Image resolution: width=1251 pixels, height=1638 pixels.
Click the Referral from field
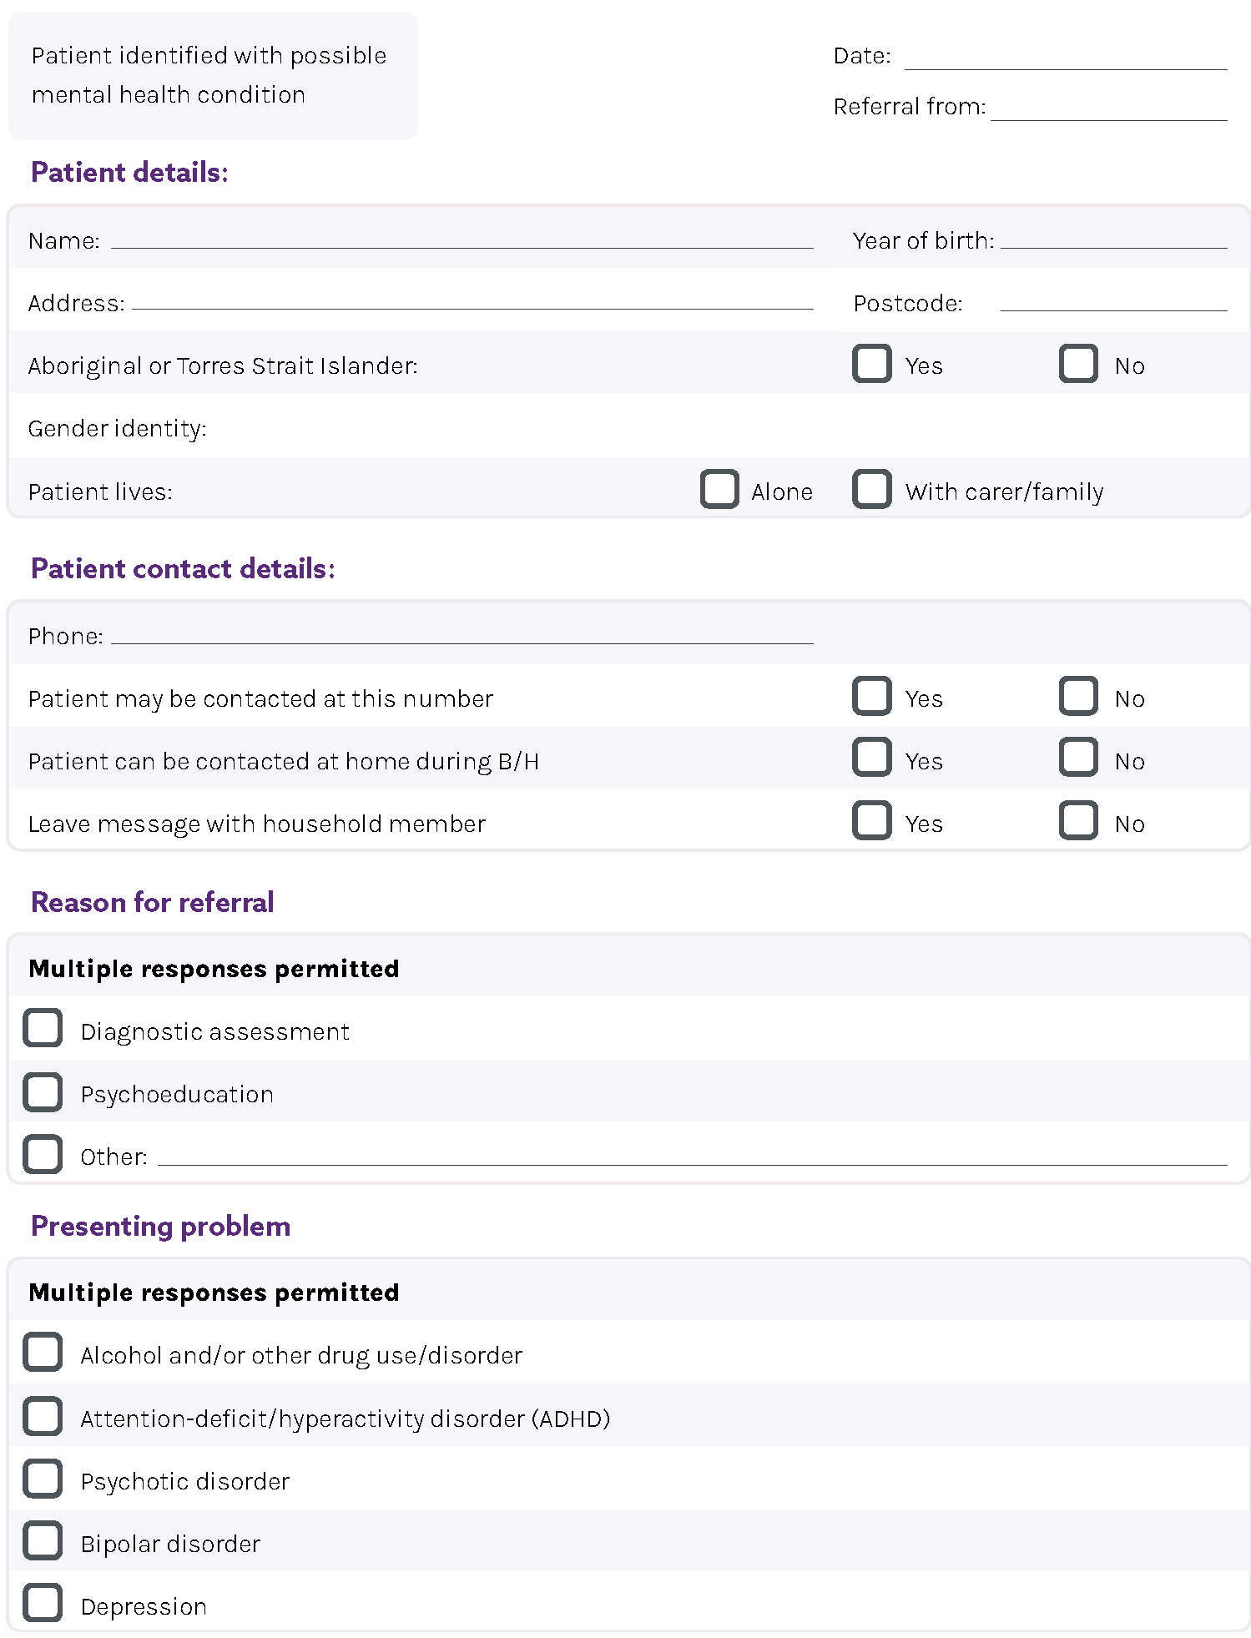point(1108,110)
